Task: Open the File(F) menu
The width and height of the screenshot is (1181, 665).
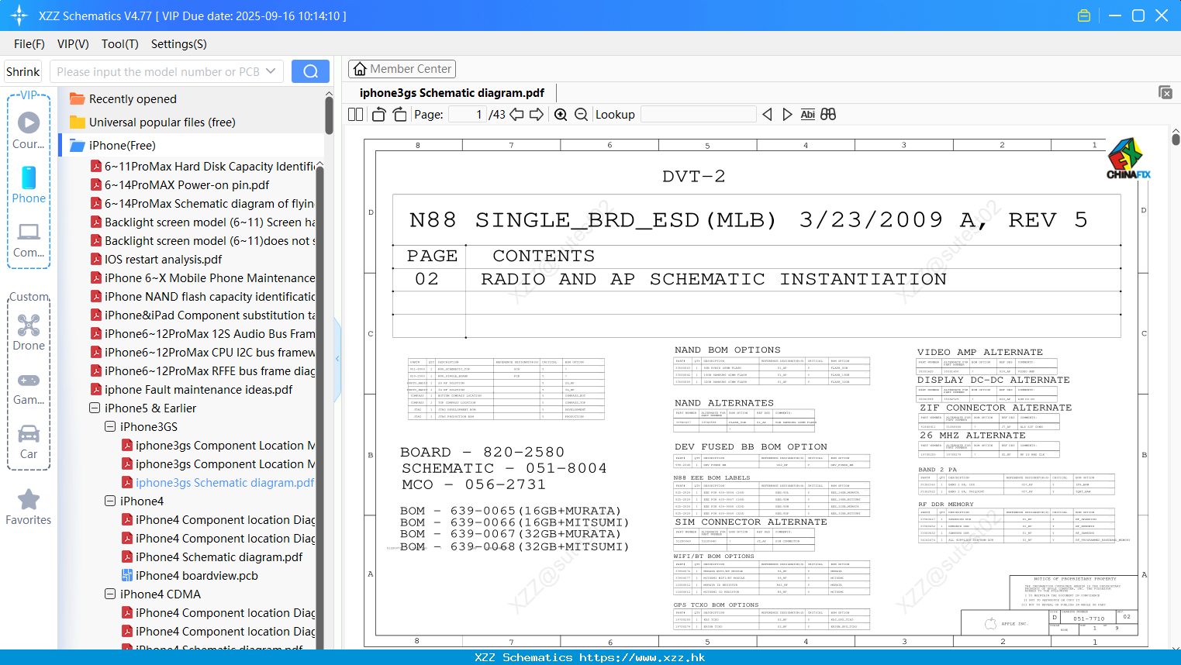Action: click(29, 44)
